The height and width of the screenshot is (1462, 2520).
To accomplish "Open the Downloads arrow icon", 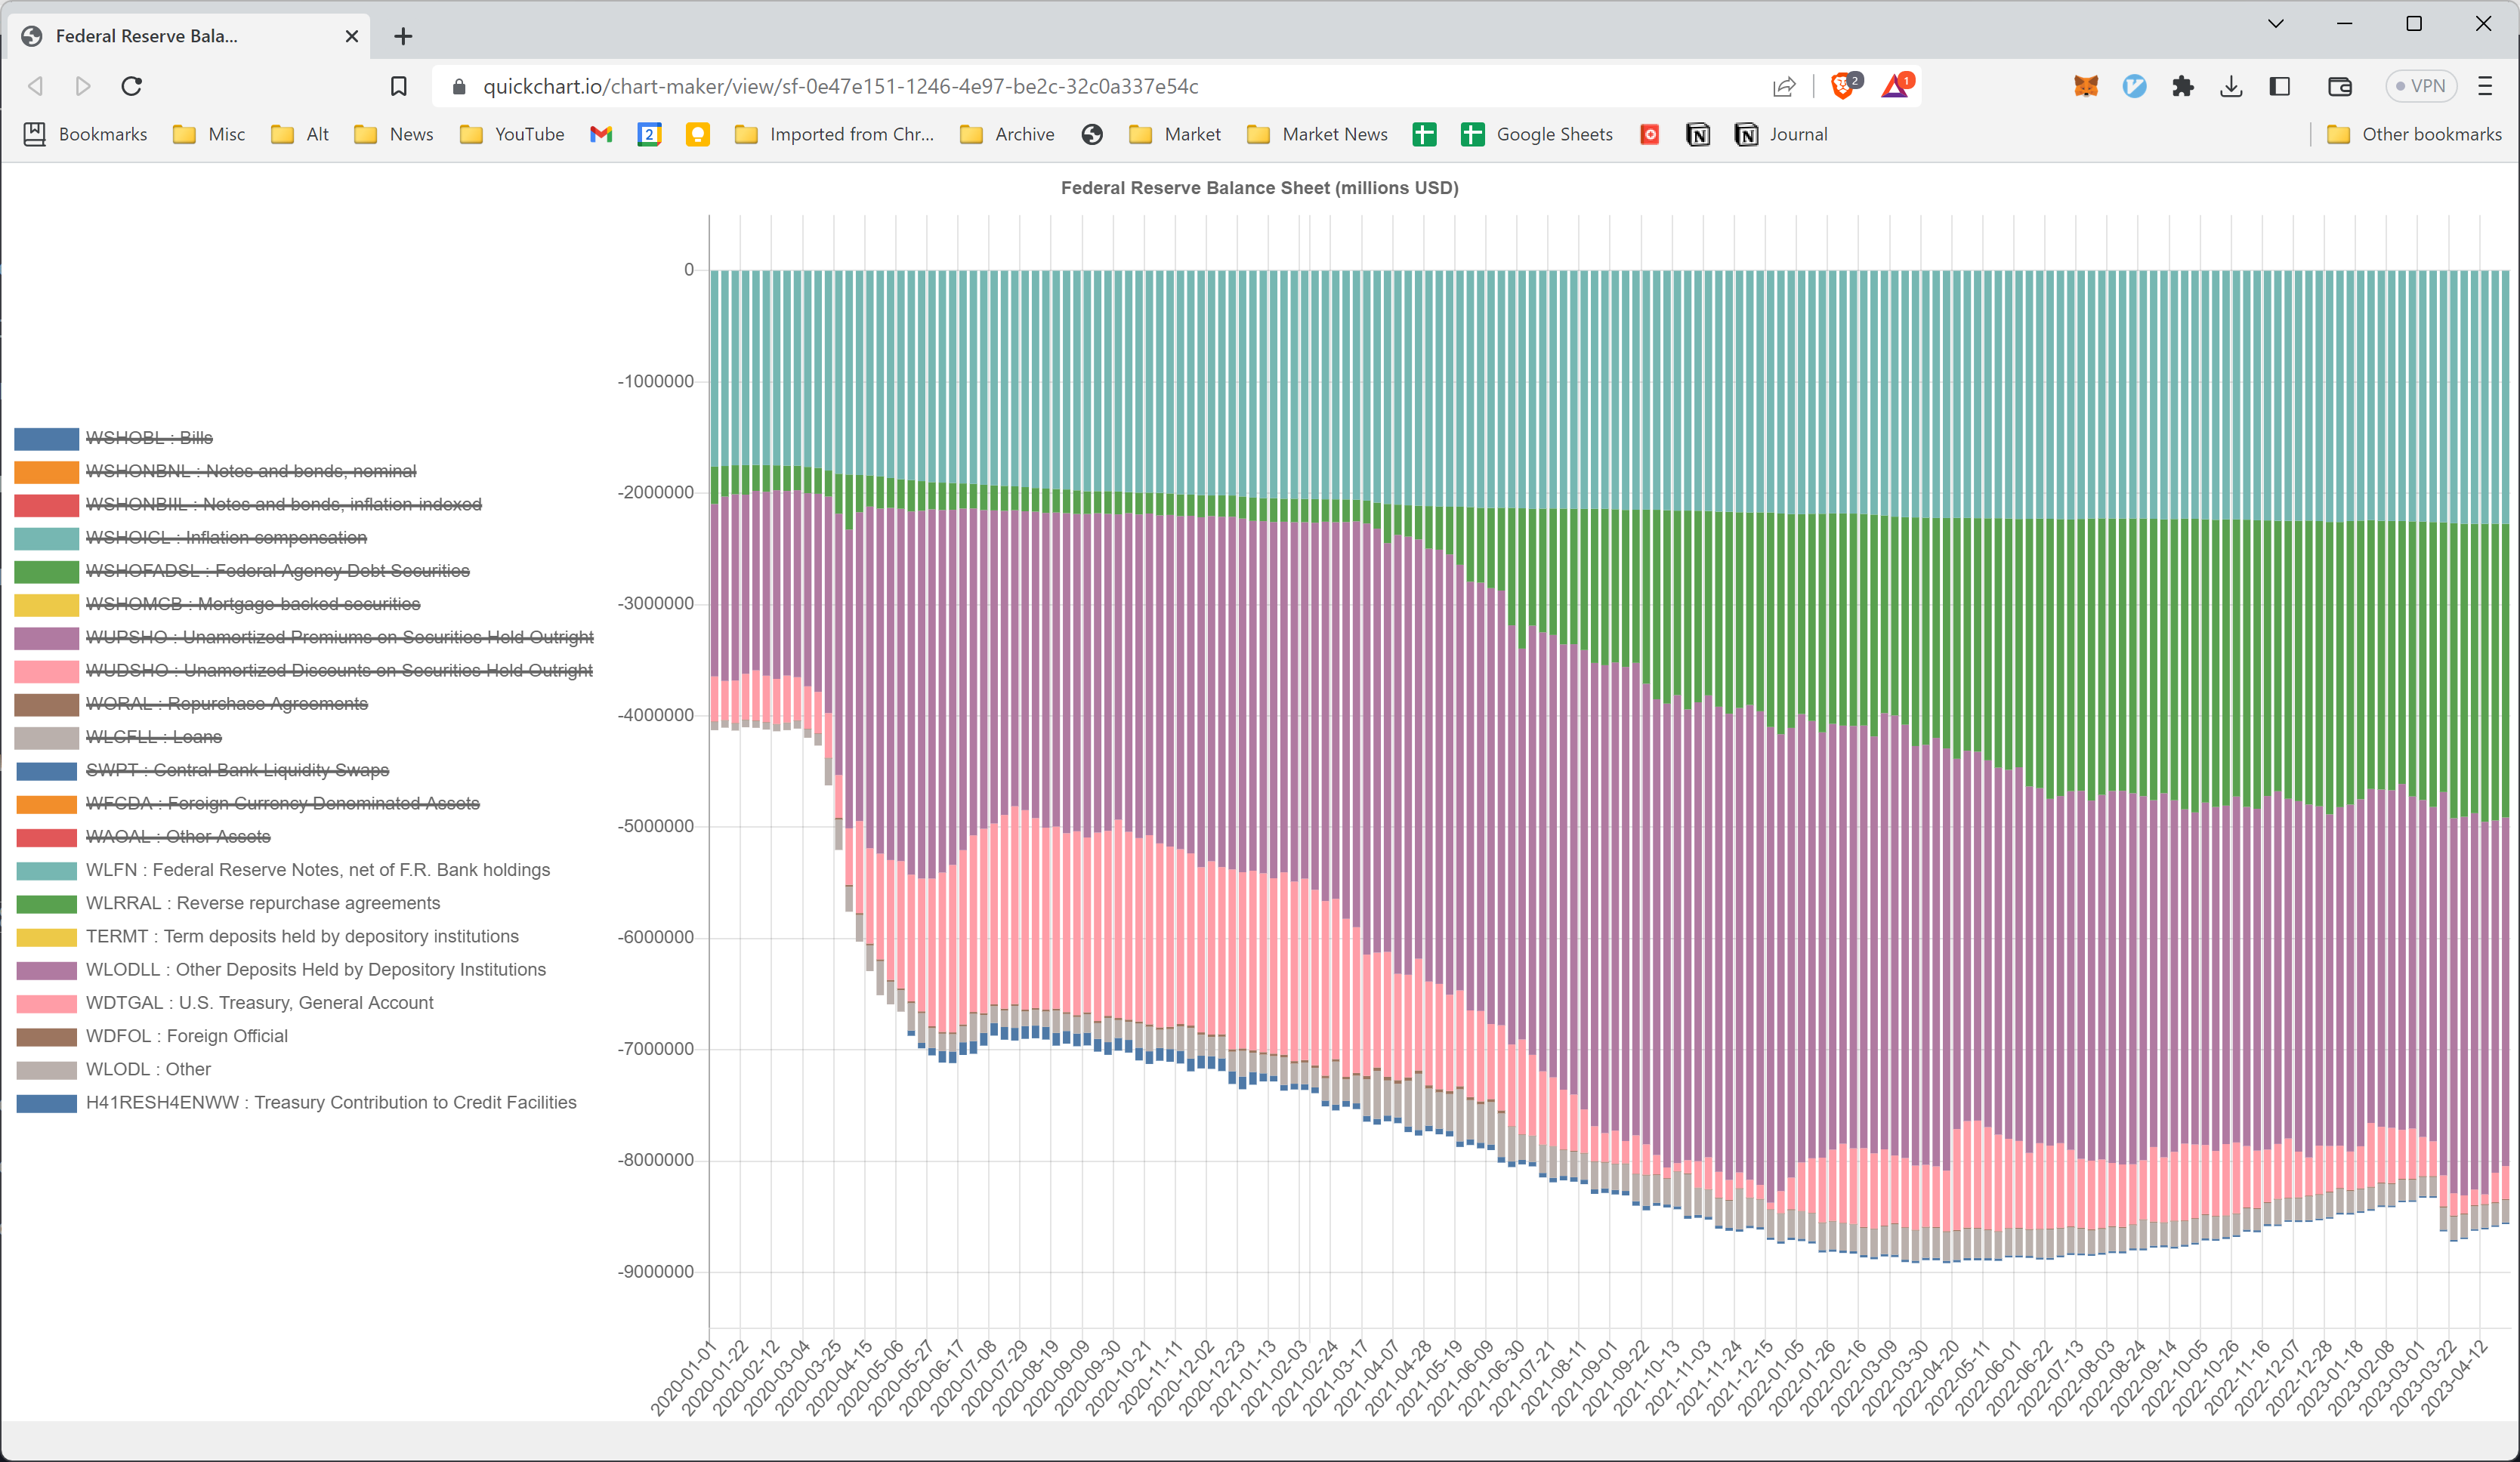I will 2230,86.
